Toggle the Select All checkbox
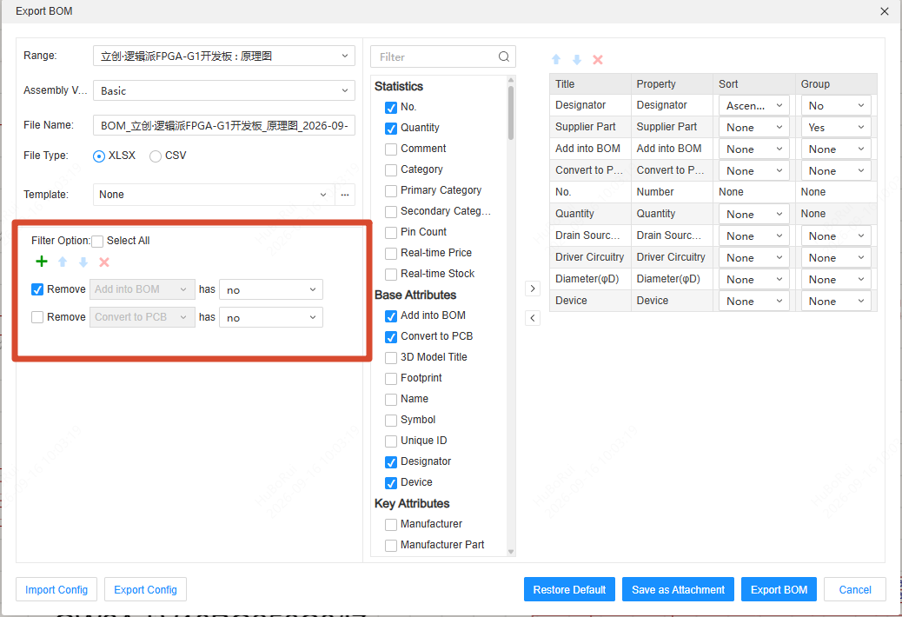Image resolution: width=902 pixels, height=617 pixels. (97, 241)
